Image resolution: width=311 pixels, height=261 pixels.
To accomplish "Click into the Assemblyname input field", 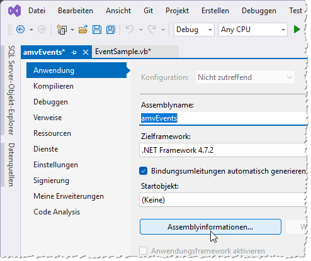I will [x=223, y=118].
